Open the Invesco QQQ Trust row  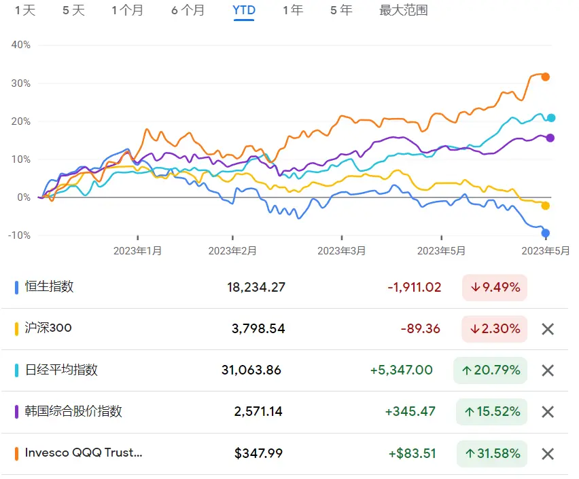pyautogui.click(x=284, y=453)
